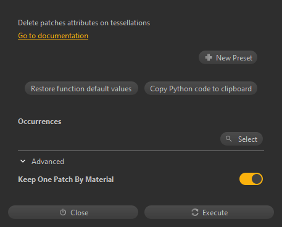The height and width of the screenshot is (227, 282).
Task: Toggle Keep One Patch By Material switch
Action: click(x=251, y=179)
